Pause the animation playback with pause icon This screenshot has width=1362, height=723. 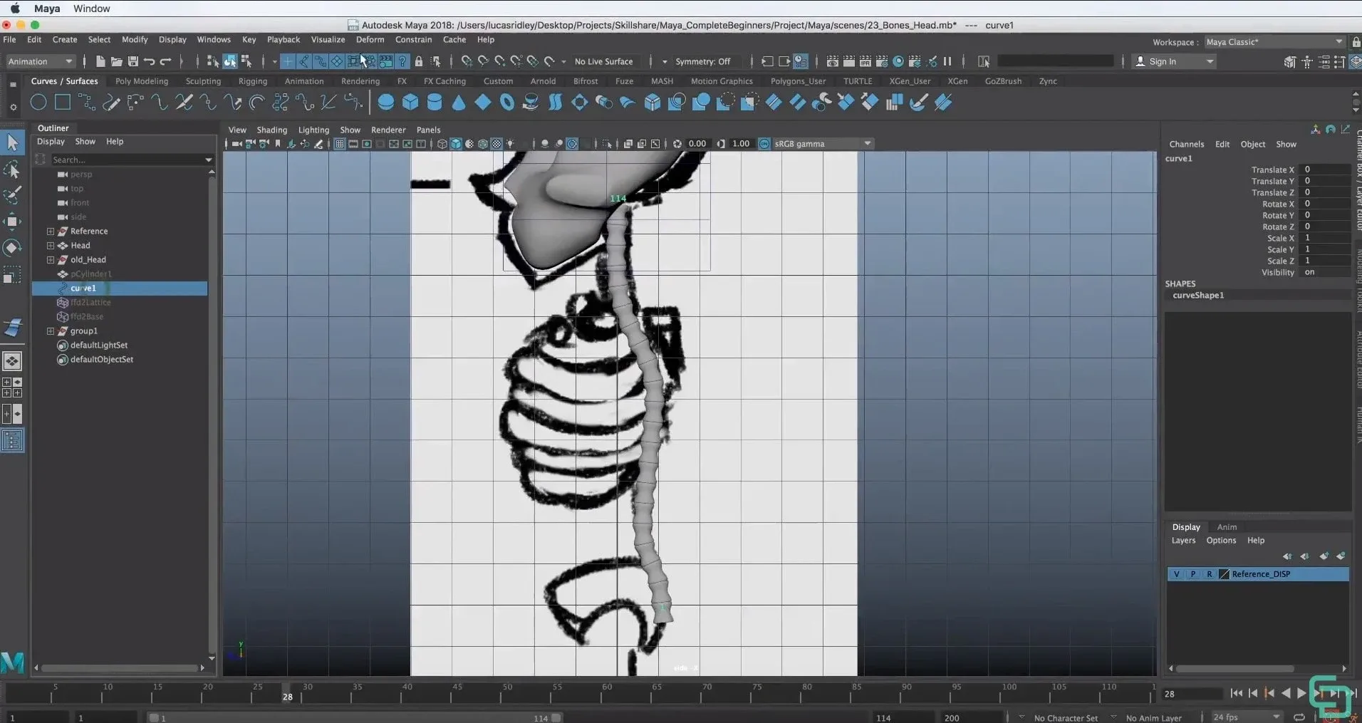click(948, 61)
